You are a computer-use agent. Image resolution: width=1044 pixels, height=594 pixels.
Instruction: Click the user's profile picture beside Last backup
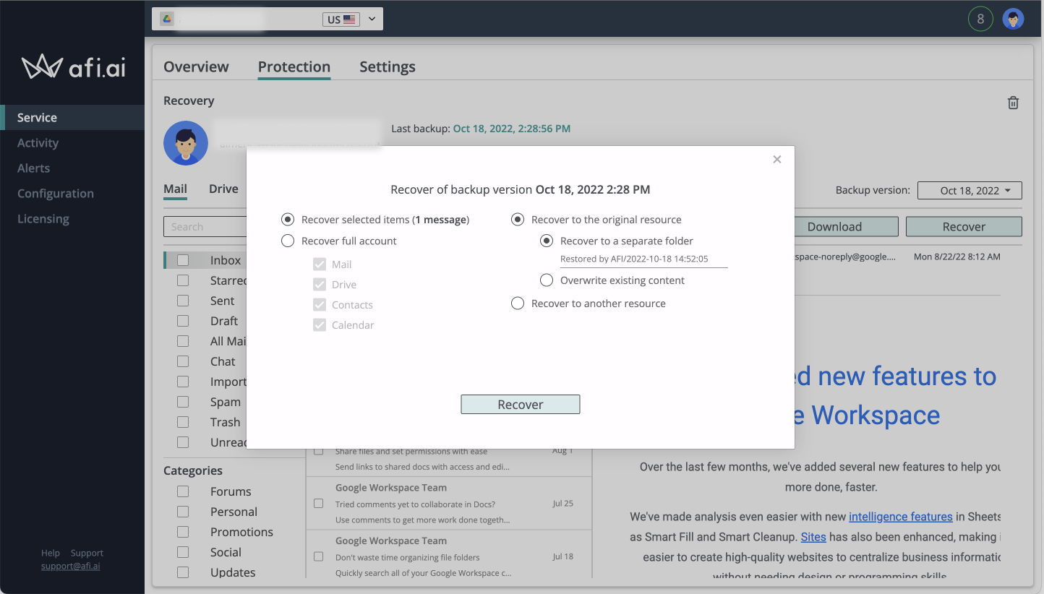185,143
